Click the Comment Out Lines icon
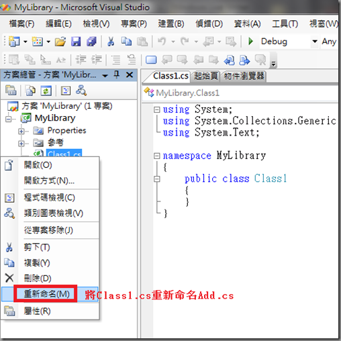This screenshot has height=341, width=341. [116, 60]
